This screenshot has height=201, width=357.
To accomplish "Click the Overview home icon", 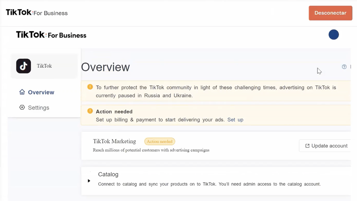I will coord(22,92).
